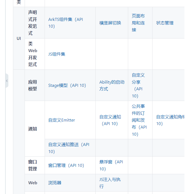Open the 自定义分享 (API 10) link
Image resolution: width=192 pixels, height=194 pixels.
click(x=138, y=85)
